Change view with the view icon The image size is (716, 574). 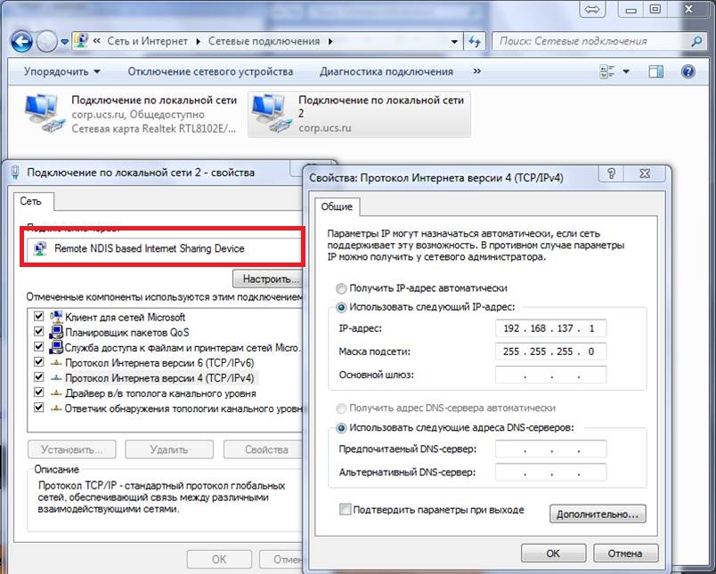pos(606,71)
